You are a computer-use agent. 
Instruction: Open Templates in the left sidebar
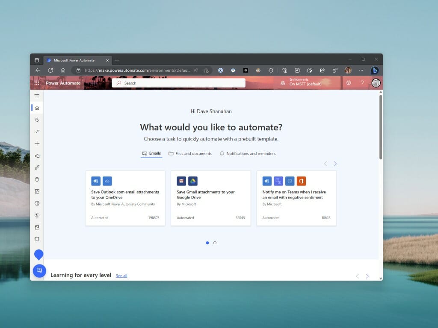pyautogui.click(x=37, y=155)
